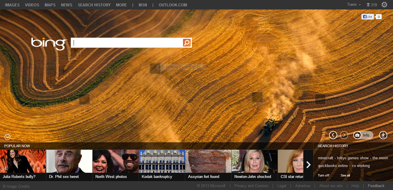This screenshot has height=190, width=393.
Task: Expand the MORE menu
Action: coord(121,5)
